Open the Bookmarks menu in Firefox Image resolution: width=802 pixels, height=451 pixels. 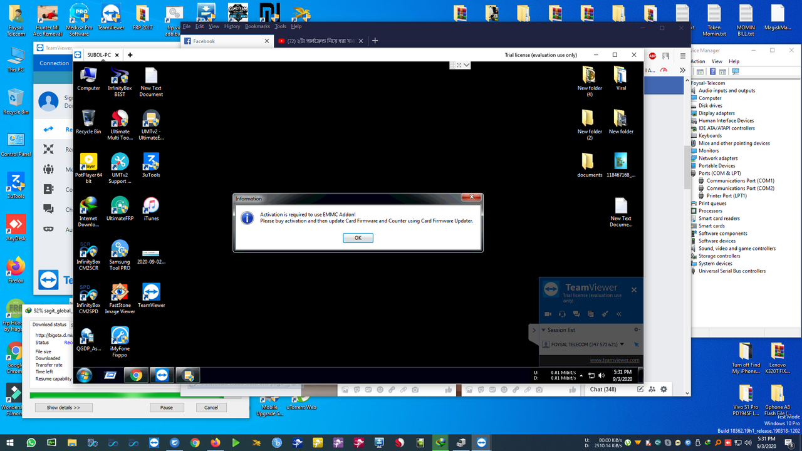point(257,26)
